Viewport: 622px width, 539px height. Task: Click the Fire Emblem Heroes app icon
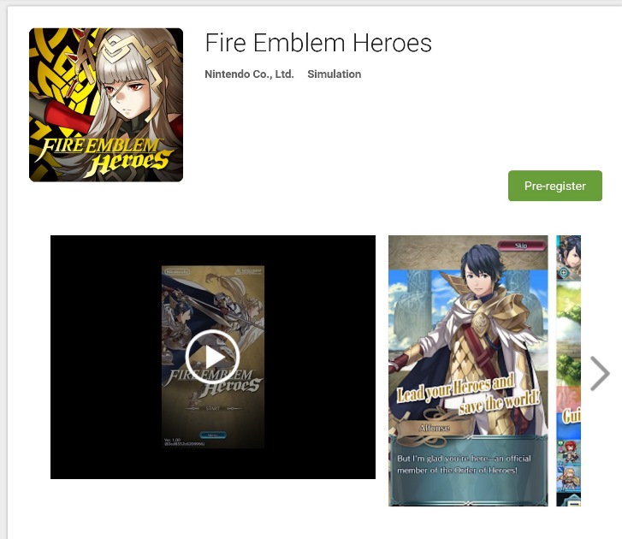(x=106, y=104)
